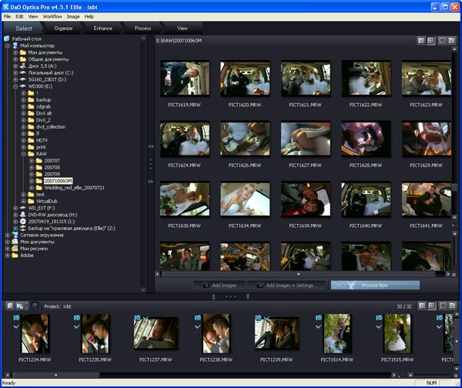Open the View workflow tab
The height and width of the screenshot is (388, 462).
[x=182, y=28]
